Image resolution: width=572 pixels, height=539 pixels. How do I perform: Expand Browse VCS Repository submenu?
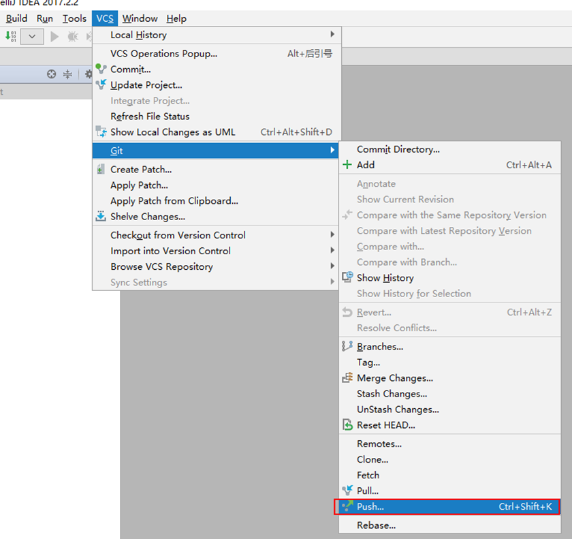coord(217,266)
